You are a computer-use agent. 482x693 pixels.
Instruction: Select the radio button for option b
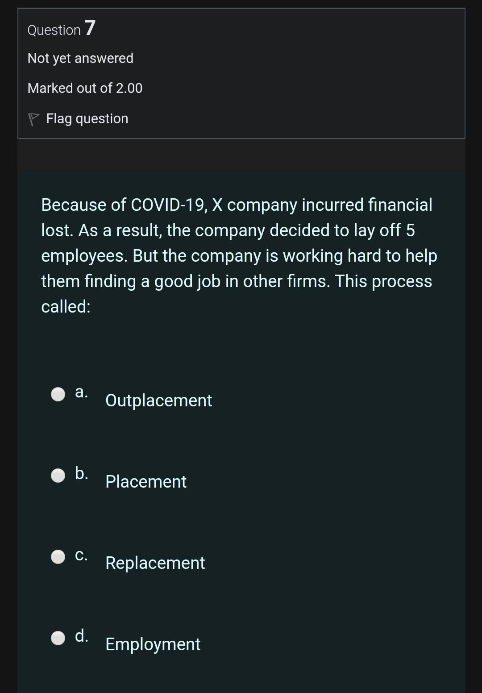[x=58, y=475]
